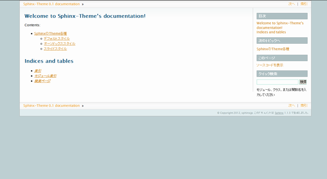Screen dimensions: 327x179
Task: Open the モジュール索引 link
Action: point(45,76)
